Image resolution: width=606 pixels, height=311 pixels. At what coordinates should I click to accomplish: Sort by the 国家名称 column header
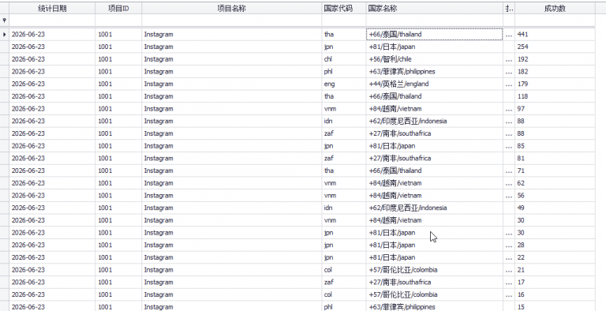[x=435, y=9]
